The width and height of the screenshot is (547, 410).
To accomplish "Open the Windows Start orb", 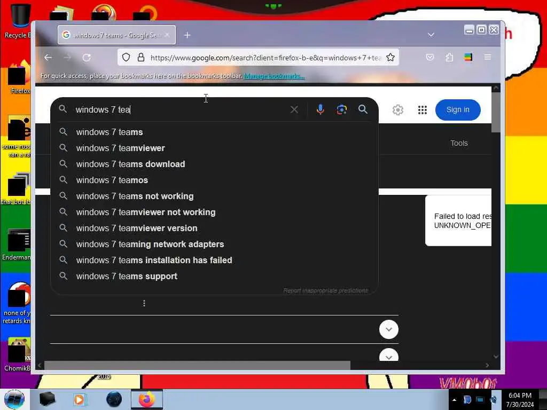I will [x=14, y=399].
